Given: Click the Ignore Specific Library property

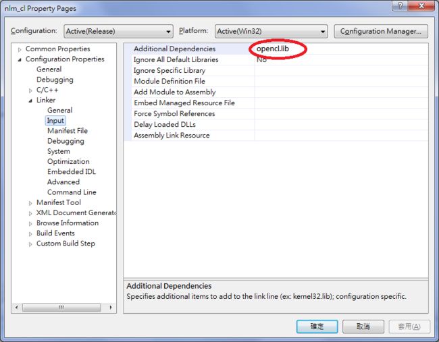Looking at the screenshot, I should (x=170, y=70).
